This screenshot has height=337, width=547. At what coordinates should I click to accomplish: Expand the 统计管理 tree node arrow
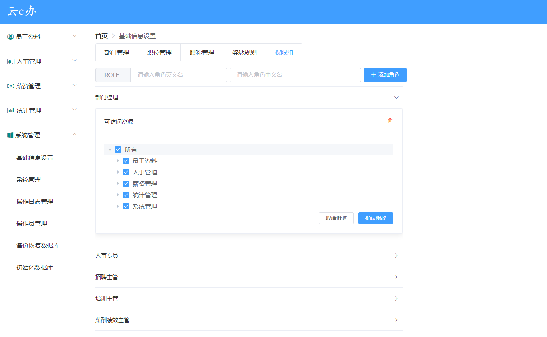[x=118, y=195]
